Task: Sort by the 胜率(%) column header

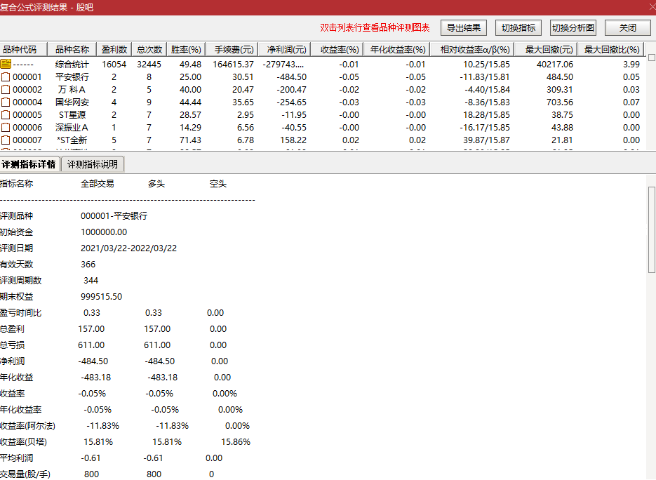Action: (x=186, y=49)
